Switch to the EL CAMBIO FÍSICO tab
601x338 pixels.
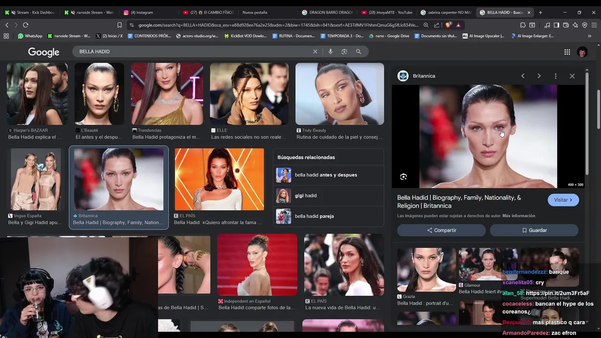click(x=208, y=13)
